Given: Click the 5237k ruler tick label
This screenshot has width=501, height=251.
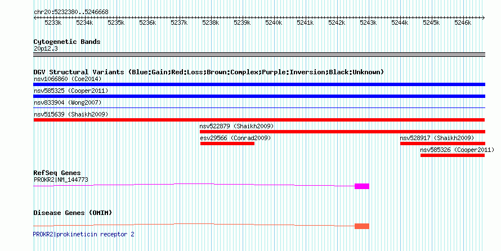Looking at the screenshot, I should coord(179,23).
